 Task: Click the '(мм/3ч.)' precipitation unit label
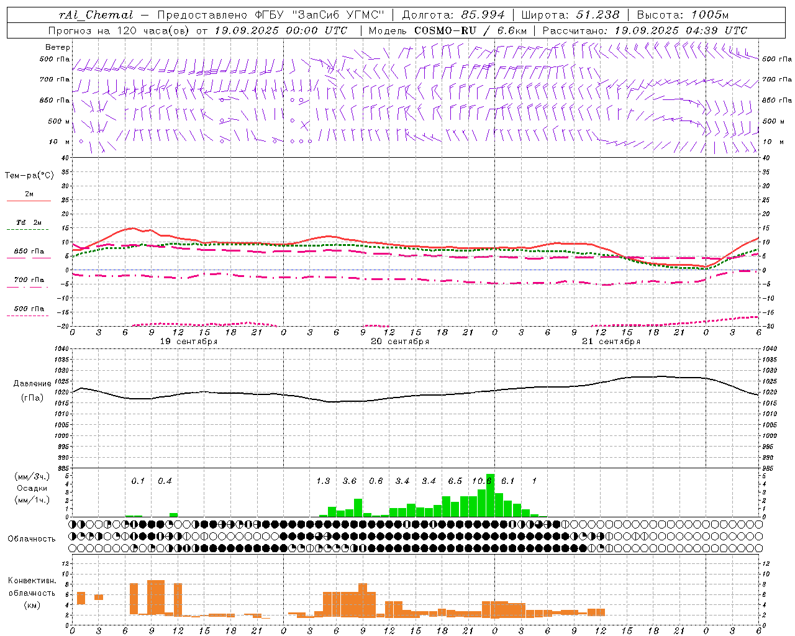pos(32,476)
